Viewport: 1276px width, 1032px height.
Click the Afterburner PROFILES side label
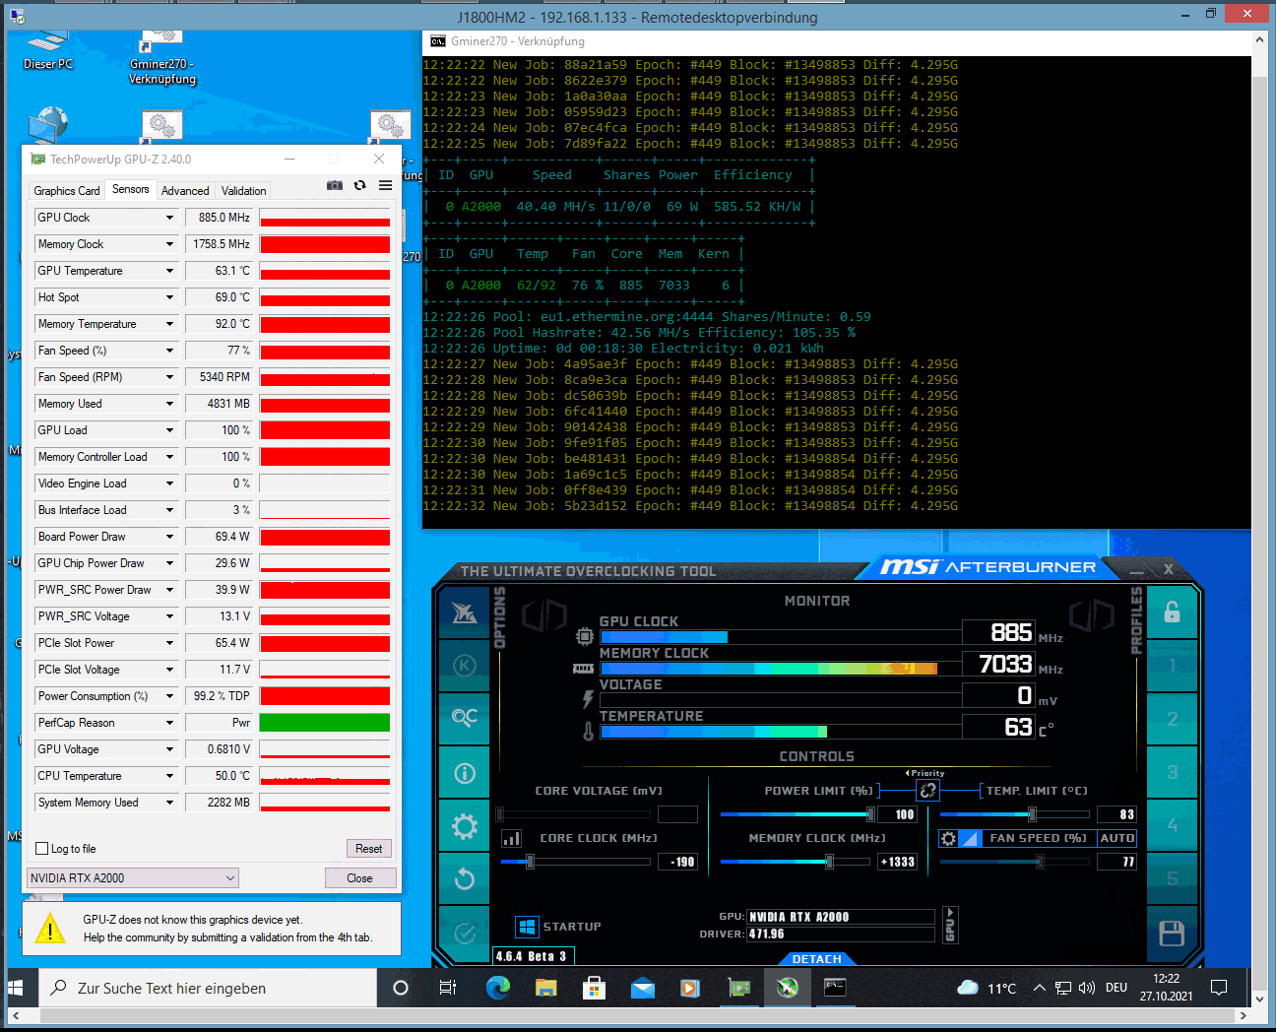click(x=1137, y=620)
